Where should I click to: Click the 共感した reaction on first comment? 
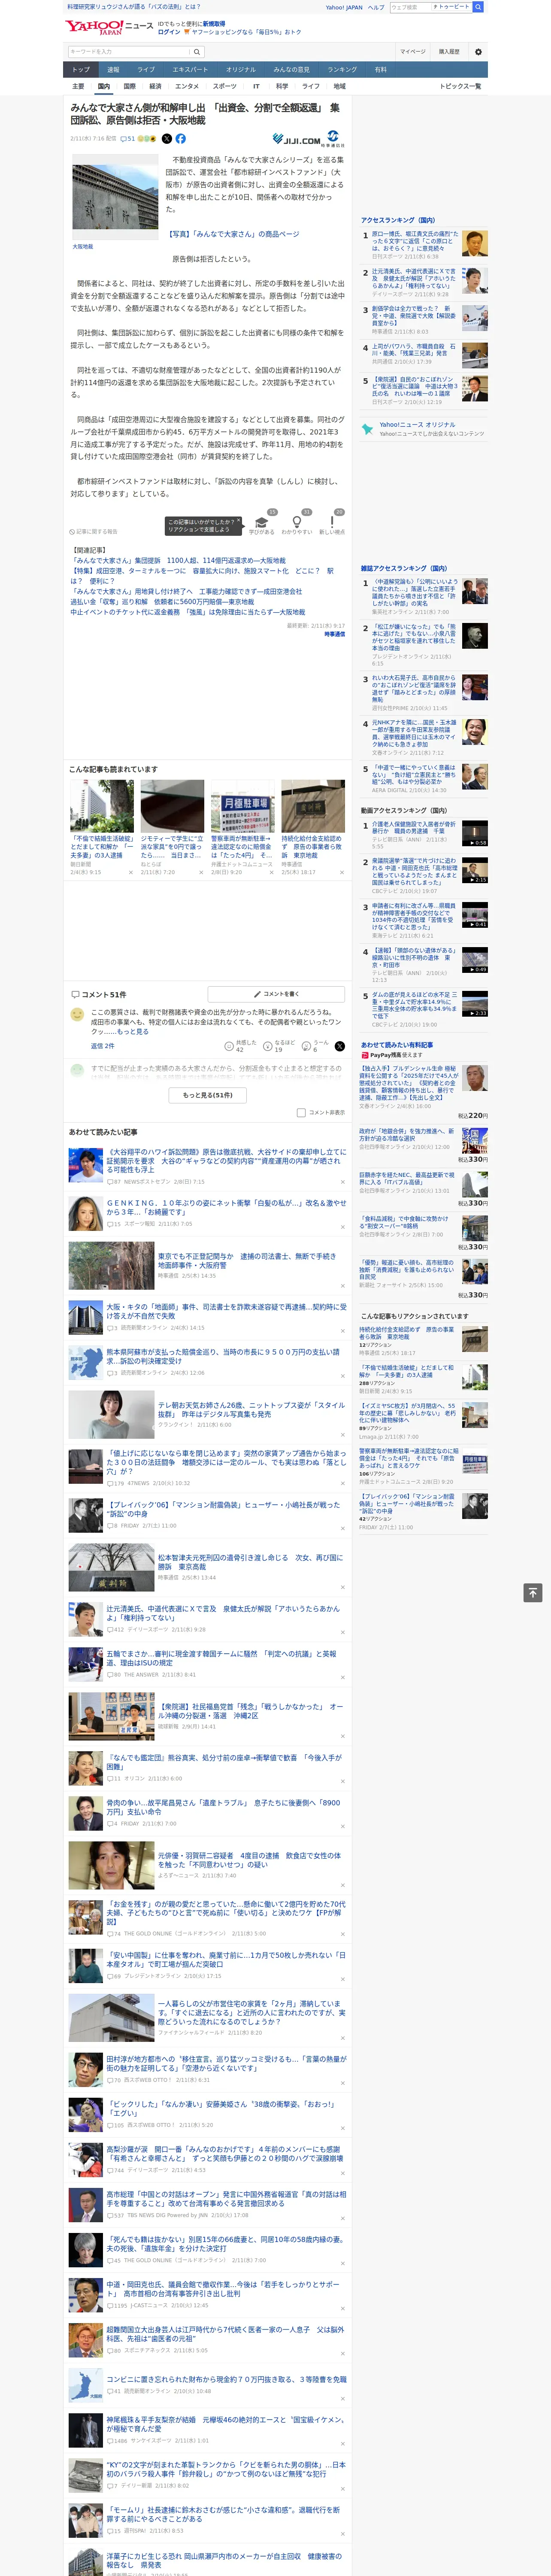click(242, 1045)
